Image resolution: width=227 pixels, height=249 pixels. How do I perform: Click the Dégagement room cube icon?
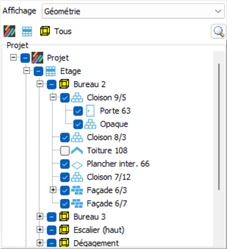64,243
